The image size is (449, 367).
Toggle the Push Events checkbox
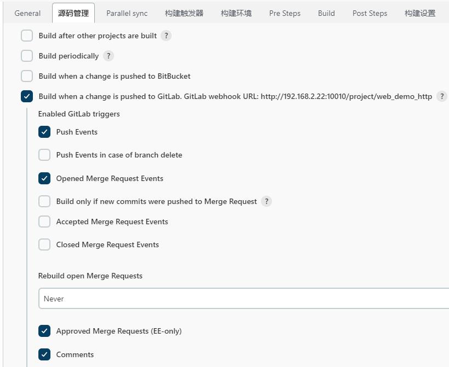(44, 132)
